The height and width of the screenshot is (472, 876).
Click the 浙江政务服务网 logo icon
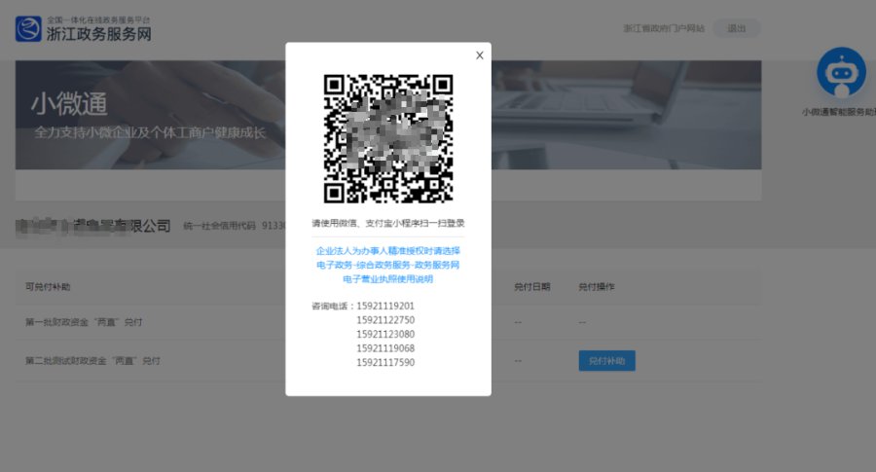coord(28,28)
